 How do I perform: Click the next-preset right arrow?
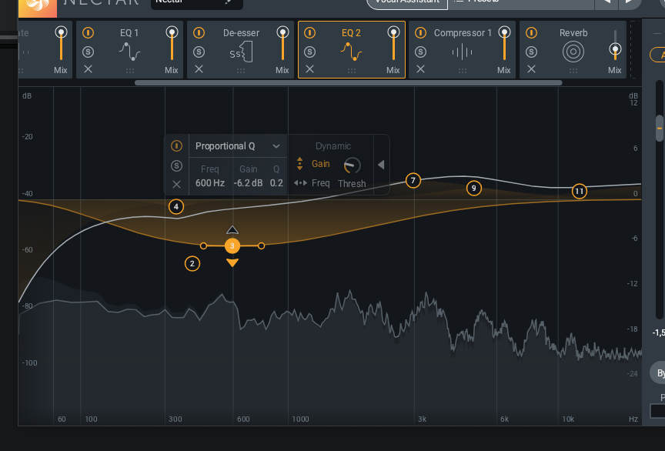click(630, 3)
